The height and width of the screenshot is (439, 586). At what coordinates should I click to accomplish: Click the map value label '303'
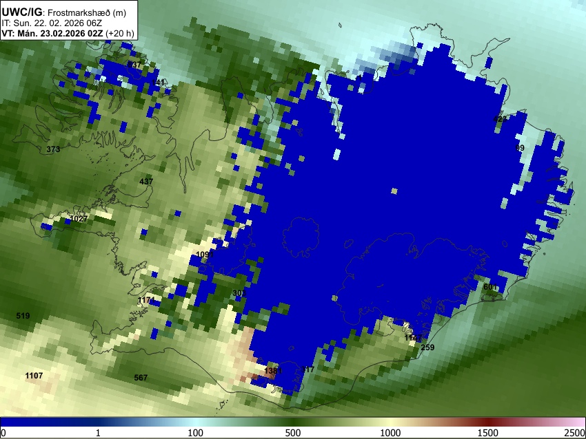tap(239, 293)
